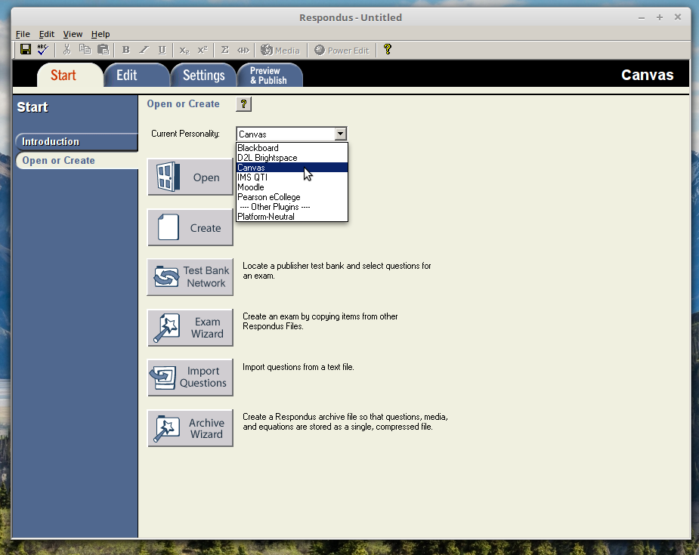
Task: Collapse the Current Personality dropdown arrow
Action: coord(340,134)
